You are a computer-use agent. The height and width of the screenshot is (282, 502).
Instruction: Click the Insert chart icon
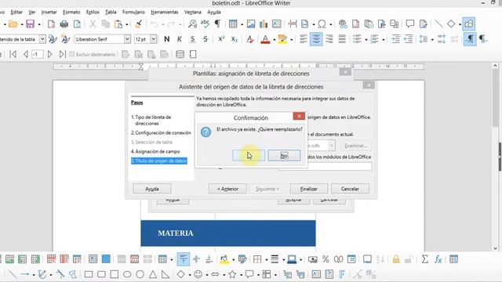(264, 24)
